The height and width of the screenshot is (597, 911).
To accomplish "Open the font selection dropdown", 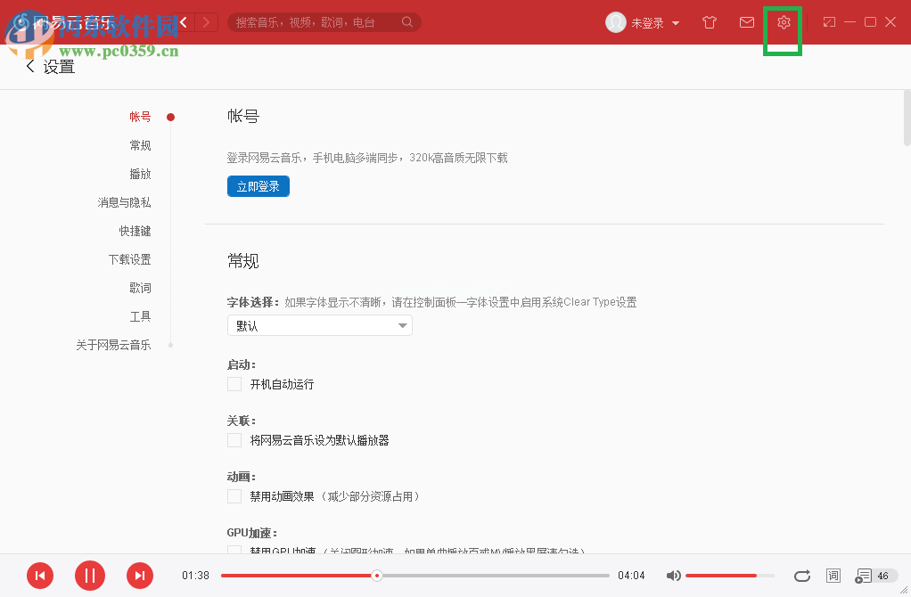I will 319,325.
